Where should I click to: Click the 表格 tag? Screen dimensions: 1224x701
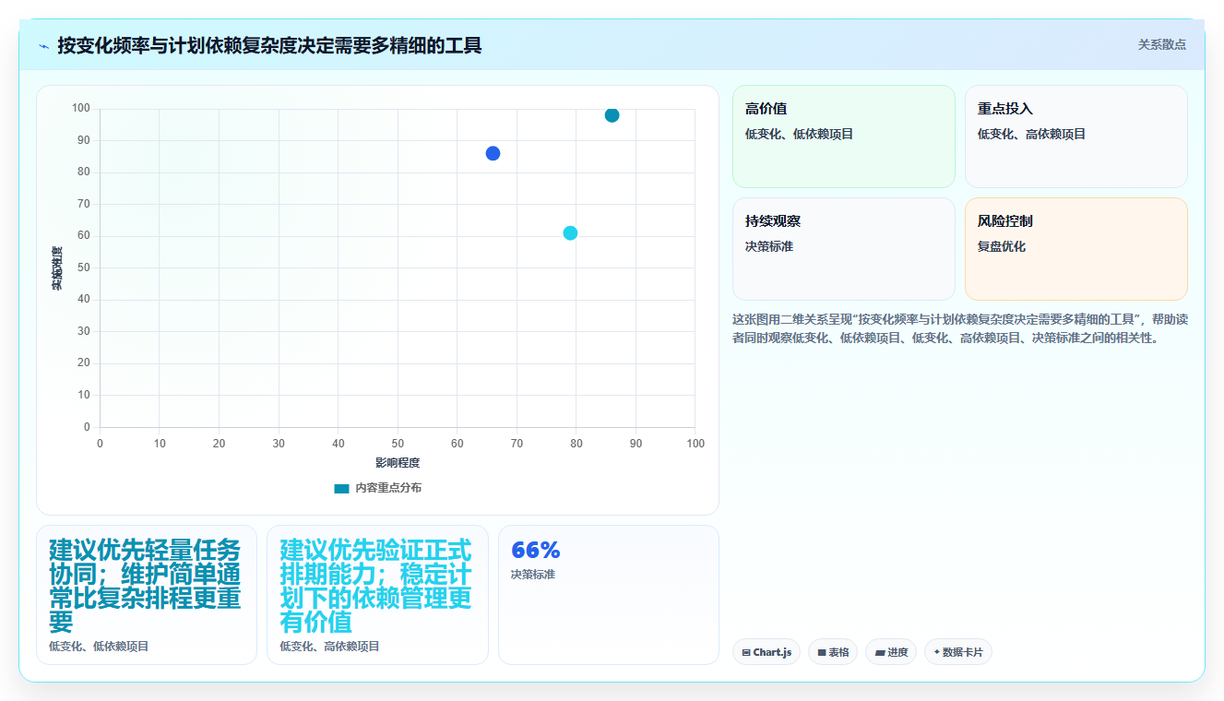coord(833,652)
